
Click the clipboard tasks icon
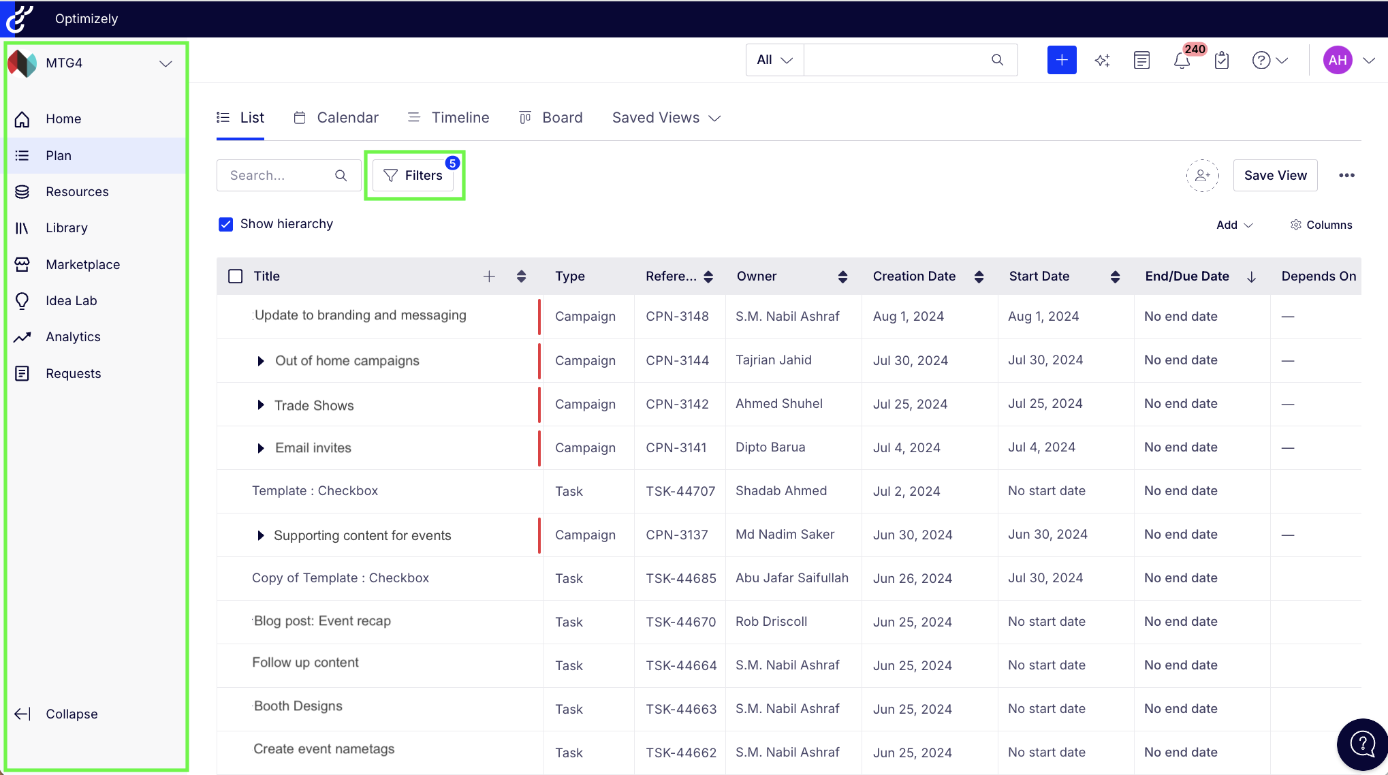coord(1222,60)
